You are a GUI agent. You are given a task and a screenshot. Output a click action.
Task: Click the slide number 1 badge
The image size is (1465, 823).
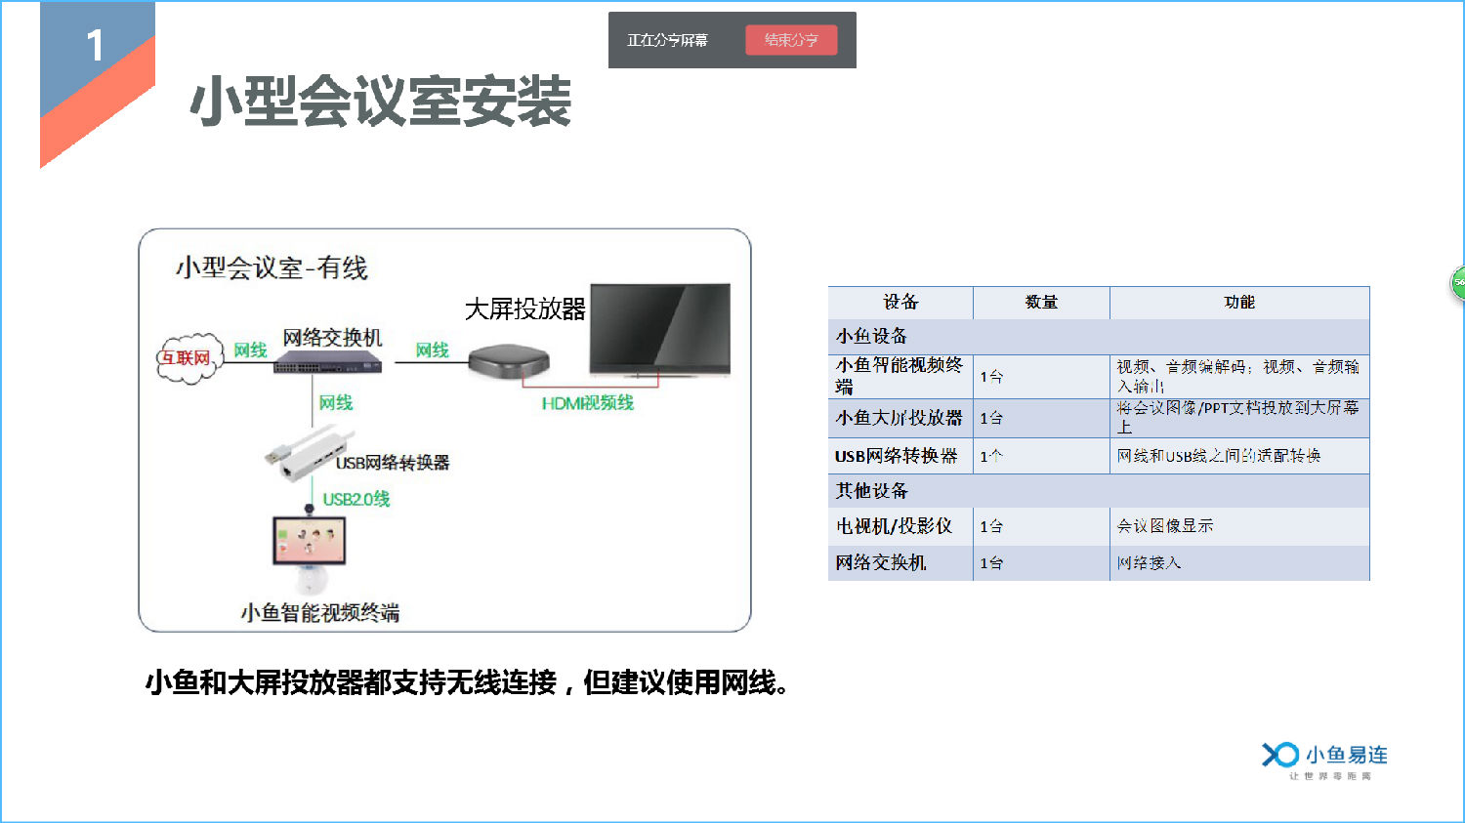coord(95,46)
